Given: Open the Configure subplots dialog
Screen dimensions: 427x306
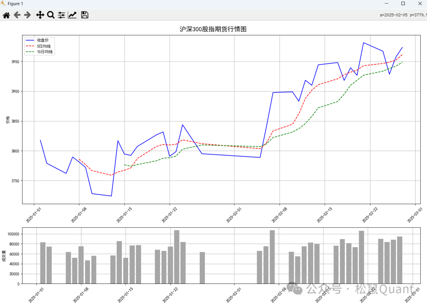Looking at the screenshot, I should 61,15.
